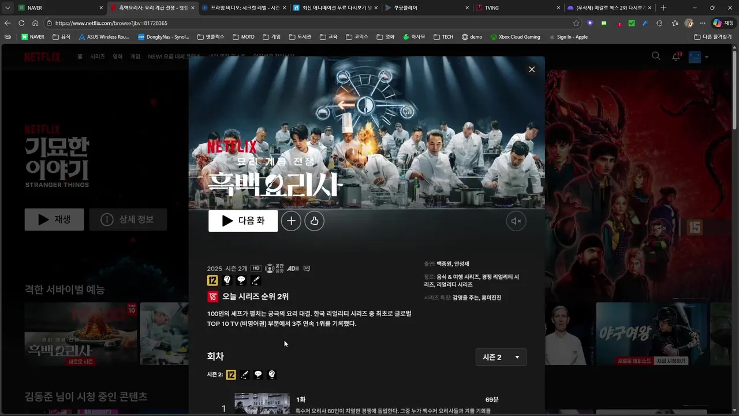Open the browser profile avatar
The width and height of the screenshot is (739, 416).
(689, 23)
